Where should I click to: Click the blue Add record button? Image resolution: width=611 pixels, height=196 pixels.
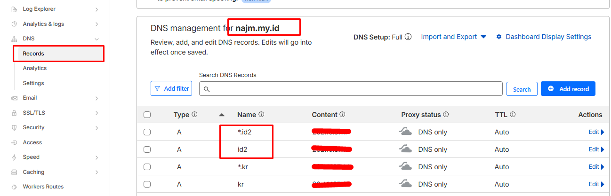[568, 88]
